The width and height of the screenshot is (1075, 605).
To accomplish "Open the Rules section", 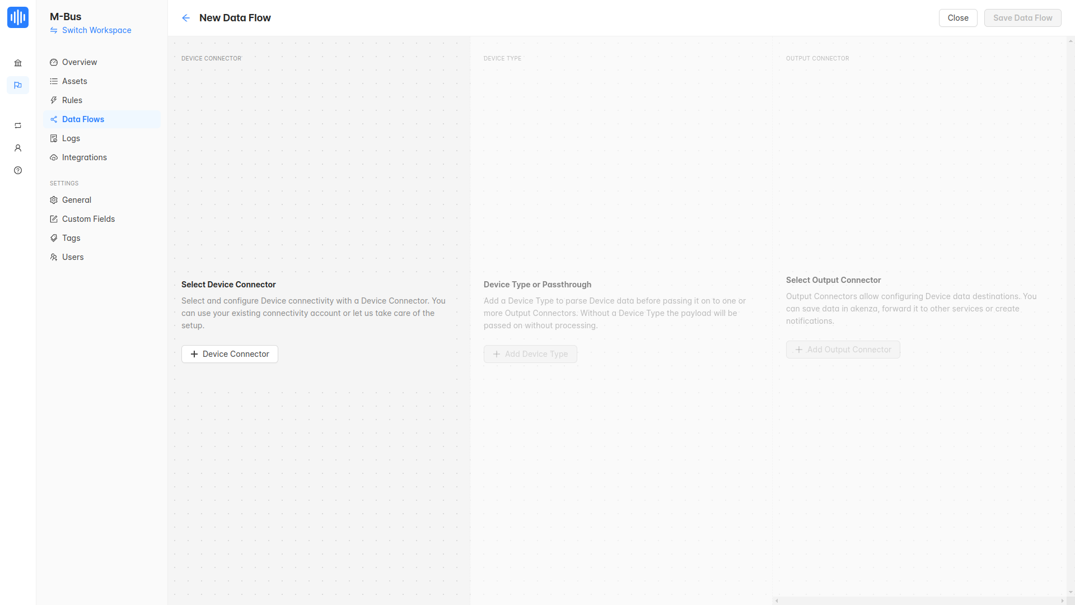I will (x=72, y=100).
